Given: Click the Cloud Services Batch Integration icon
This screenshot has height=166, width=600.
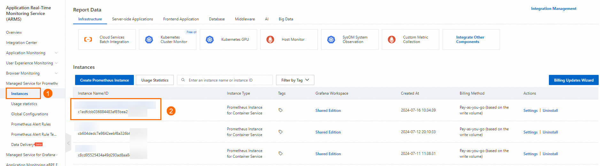Looking at the screenshot, I should click(x=88, y=40).
